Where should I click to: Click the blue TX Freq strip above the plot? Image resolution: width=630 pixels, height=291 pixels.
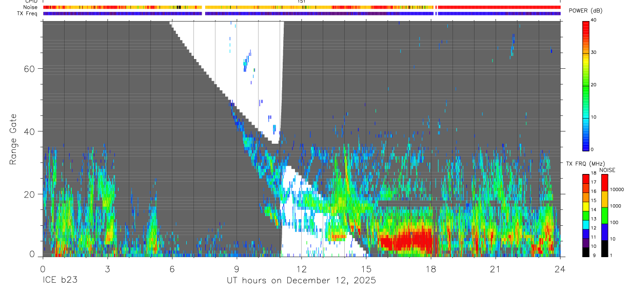coord(302,13)
